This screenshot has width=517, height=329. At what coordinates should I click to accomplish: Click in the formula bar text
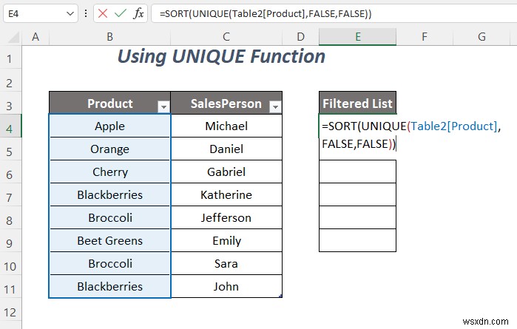(333, 14)
